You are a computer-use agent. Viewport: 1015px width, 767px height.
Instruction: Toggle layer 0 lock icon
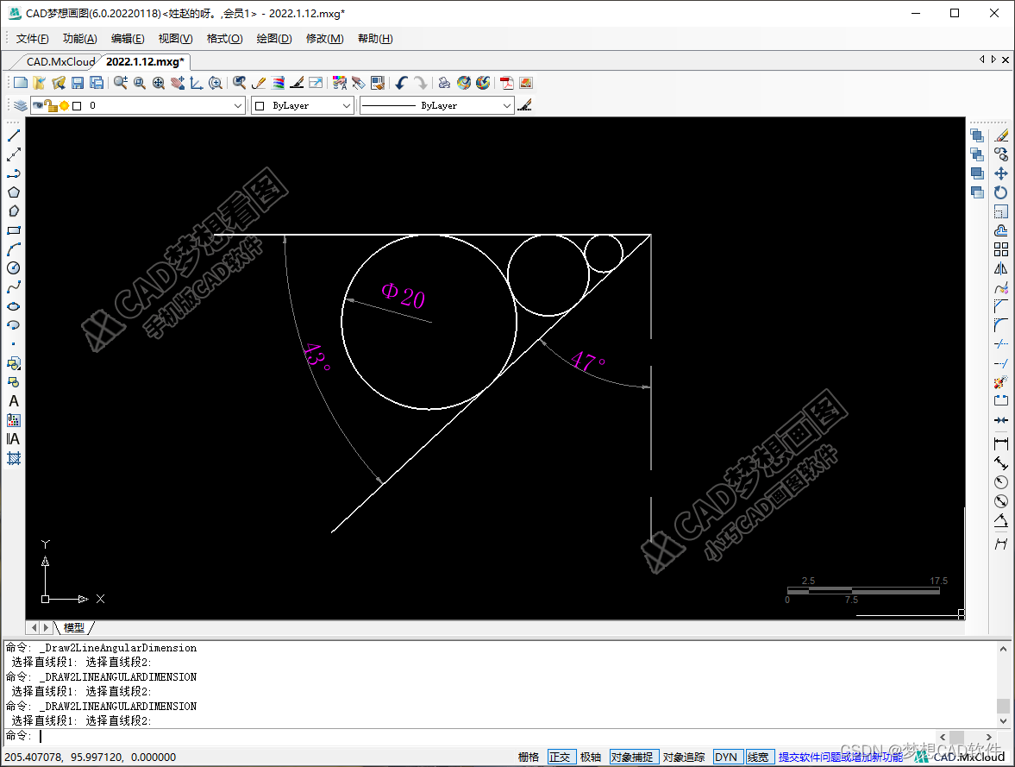(51, 105)
